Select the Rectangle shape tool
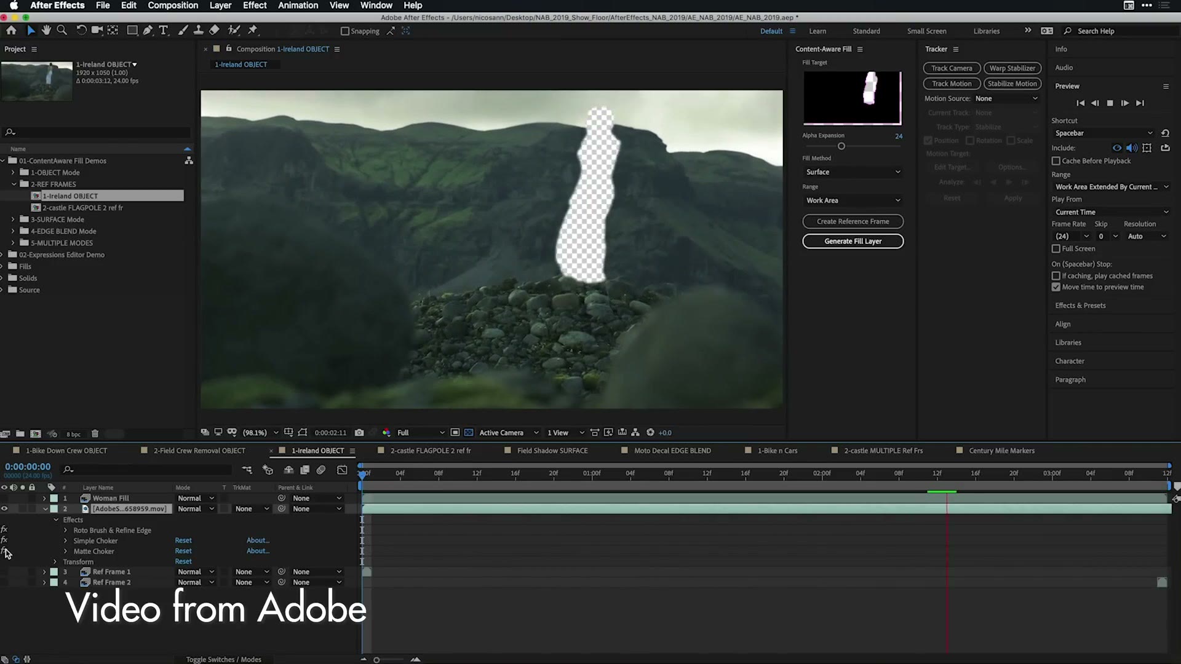Image resolution: width=1181 pixels, height=664 pixels. [x=132, y=30]
